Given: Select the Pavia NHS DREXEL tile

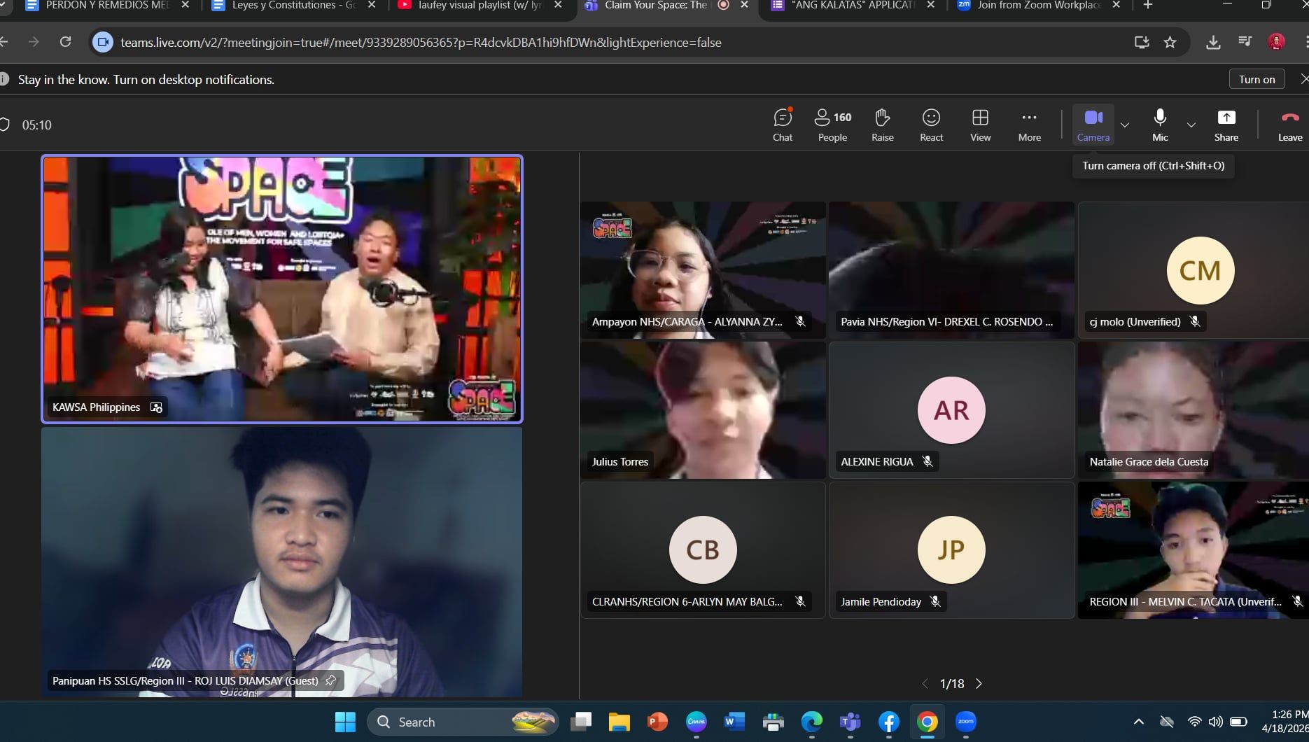Looking at the screenshot, I should [951, 270].
